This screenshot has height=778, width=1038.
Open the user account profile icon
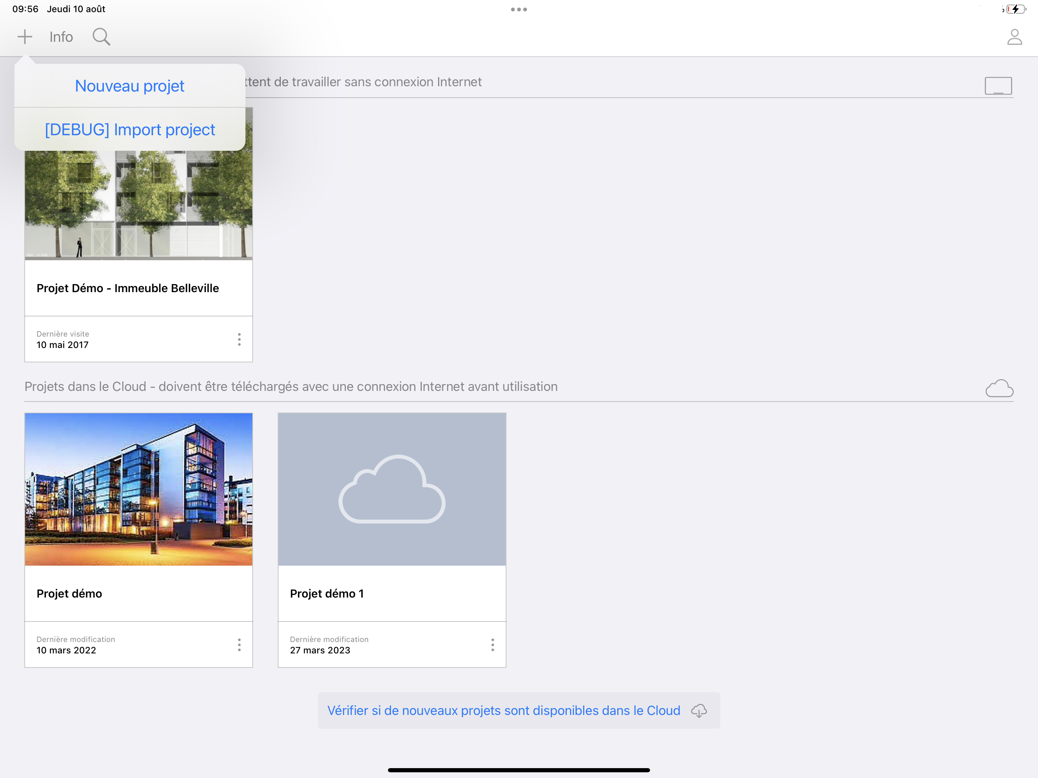(1014, 37)
